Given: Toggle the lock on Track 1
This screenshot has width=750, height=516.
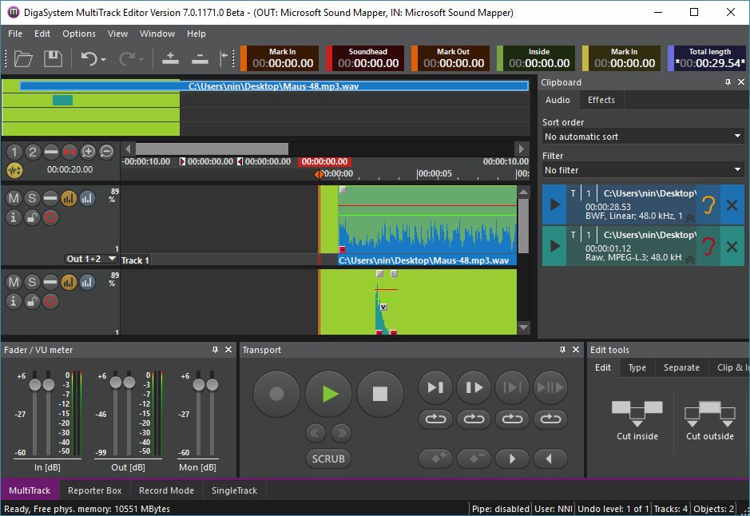Looking at the screenshot, I should [x=32, y=216].
